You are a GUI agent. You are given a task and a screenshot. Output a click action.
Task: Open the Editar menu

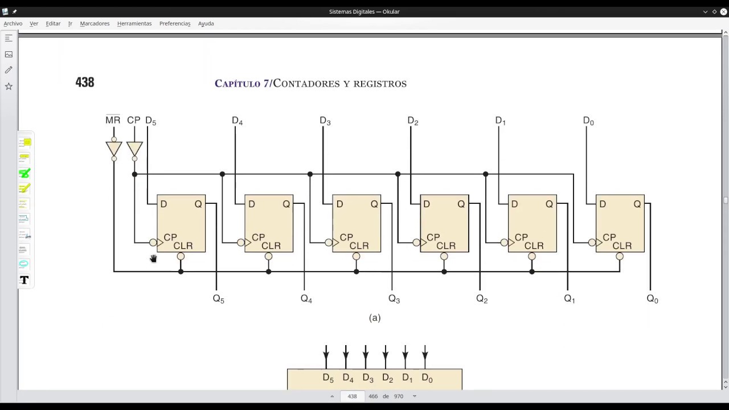[53, 23]
